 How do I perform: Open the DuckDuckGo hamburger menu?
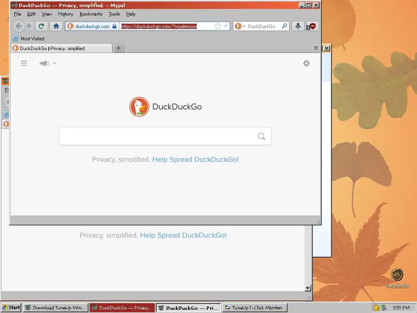(x=24, y=63)
